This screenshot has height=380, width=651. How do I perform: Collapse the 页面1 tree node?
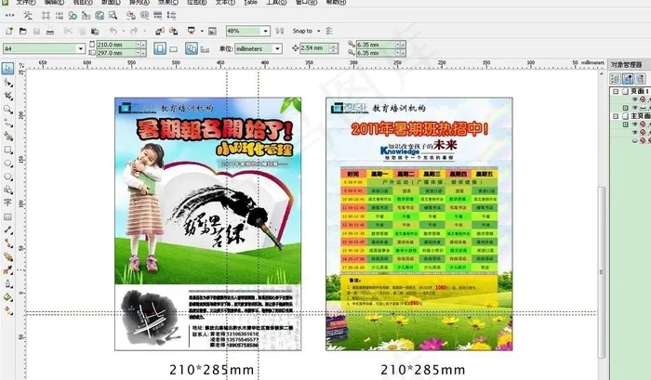pos(614,92)
